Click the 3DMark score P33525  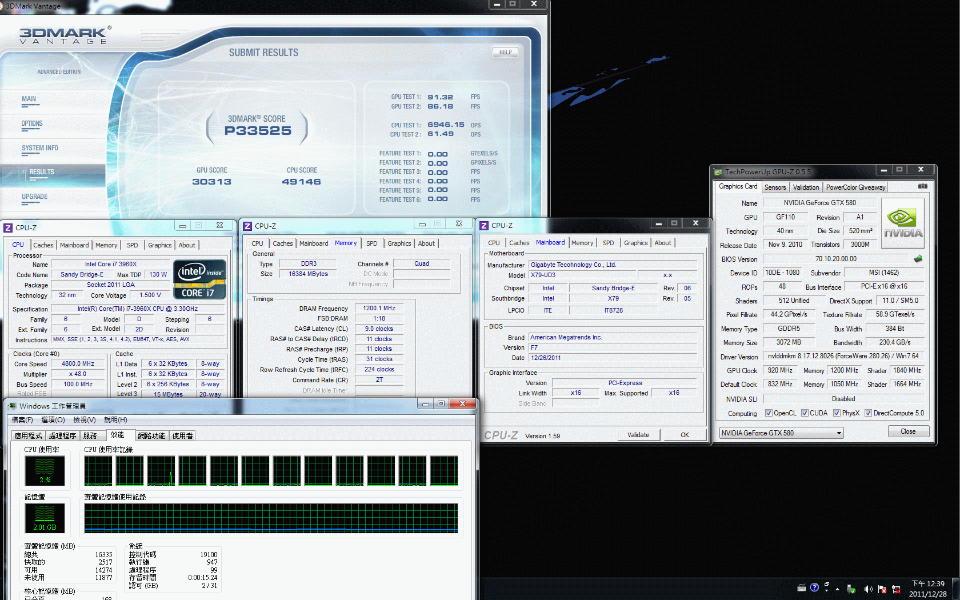click(258, 131)
